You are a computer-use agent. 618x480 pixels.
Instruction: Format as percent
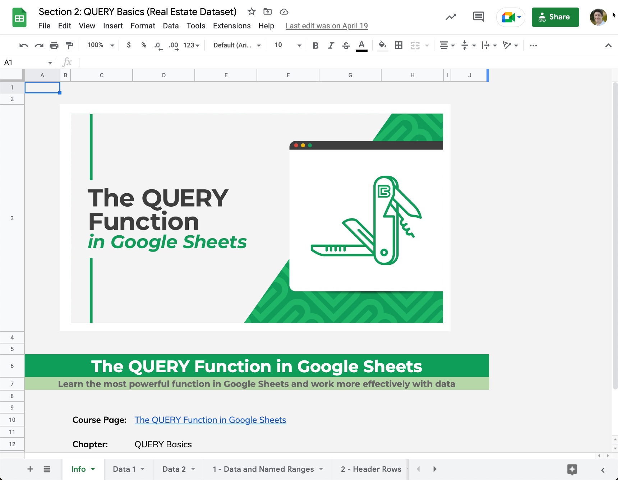(144, 45)
